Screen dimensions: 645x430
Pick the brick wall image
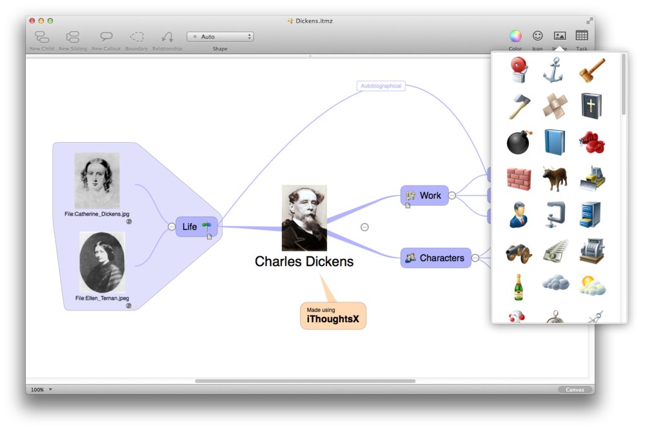(519, 179)
